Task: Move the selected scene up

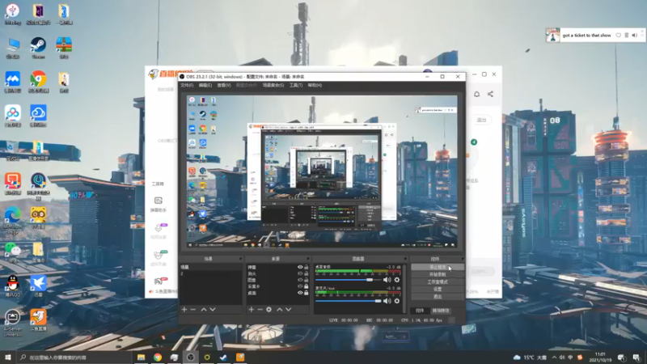Action: coord(204,309)
